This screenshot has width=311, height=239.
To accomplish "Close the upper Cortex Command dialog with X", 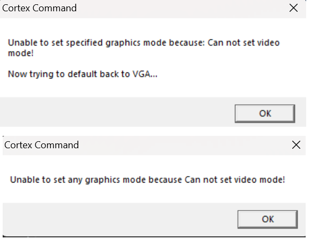I will (293, 8).
